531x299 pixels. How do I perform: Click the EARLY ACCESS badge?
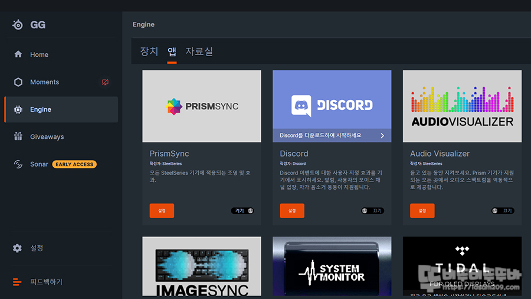(x=74, y=164)
